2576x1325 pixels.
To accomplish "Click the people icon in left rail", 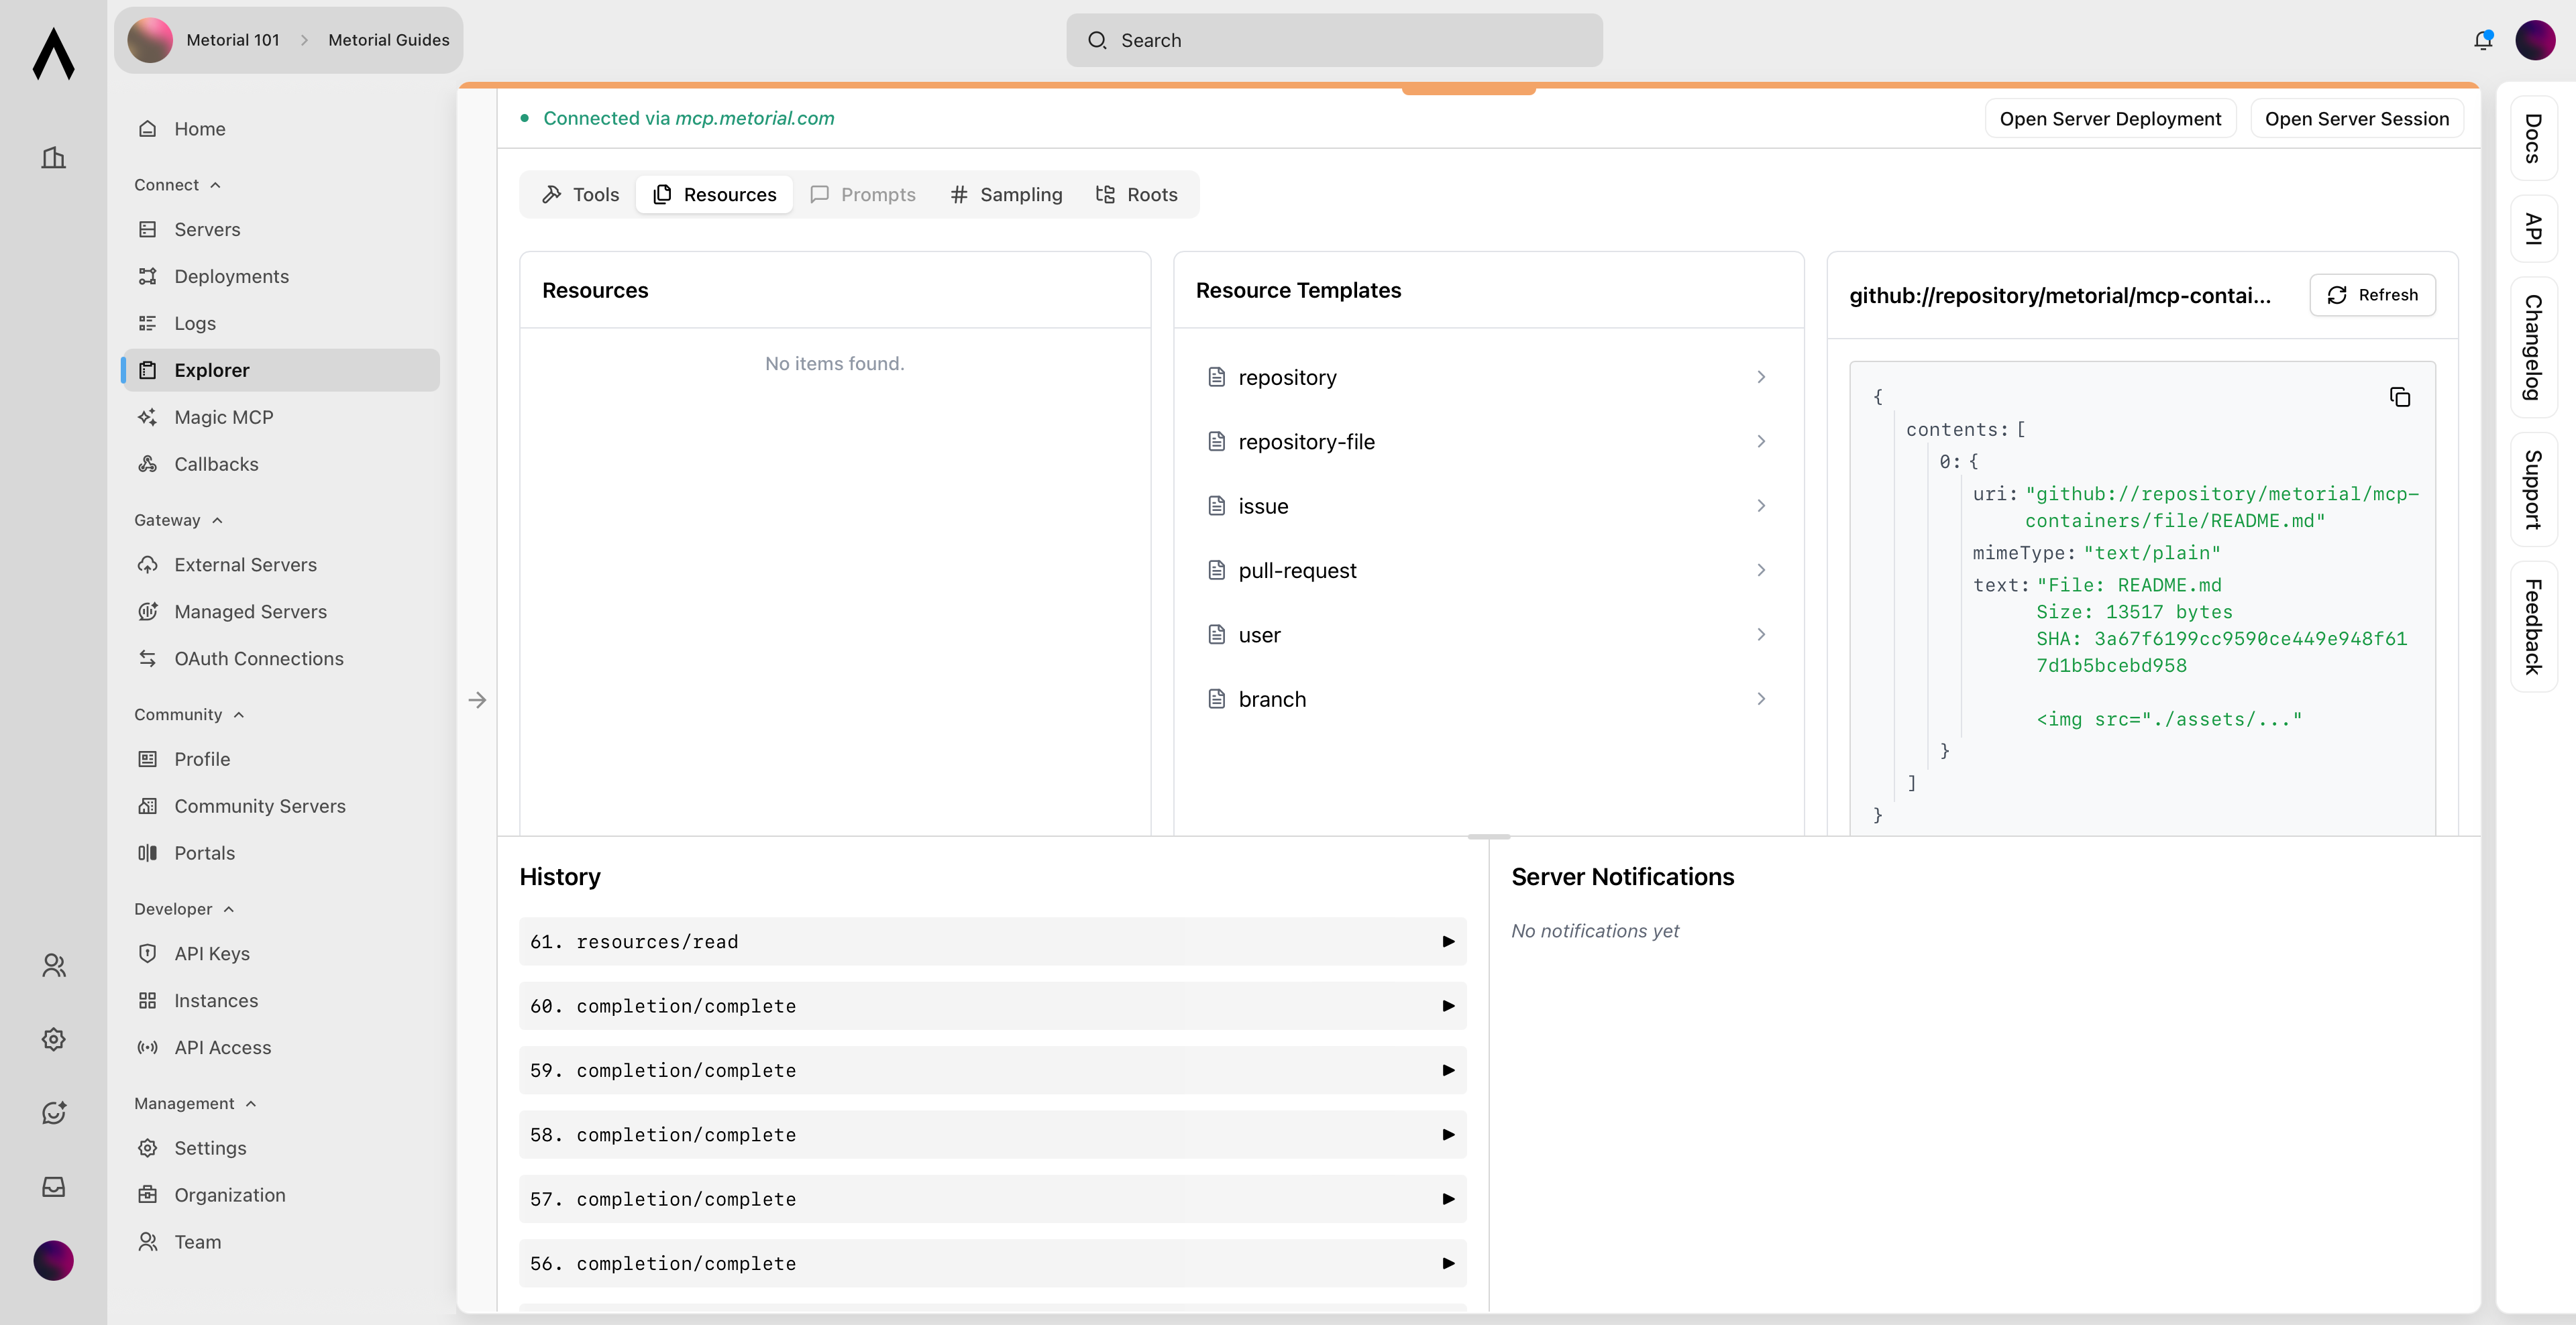I will tap(53, 966).
